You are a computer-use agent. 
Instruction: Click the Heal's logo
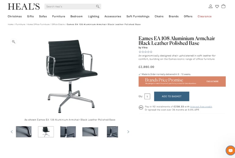point(24,7)
